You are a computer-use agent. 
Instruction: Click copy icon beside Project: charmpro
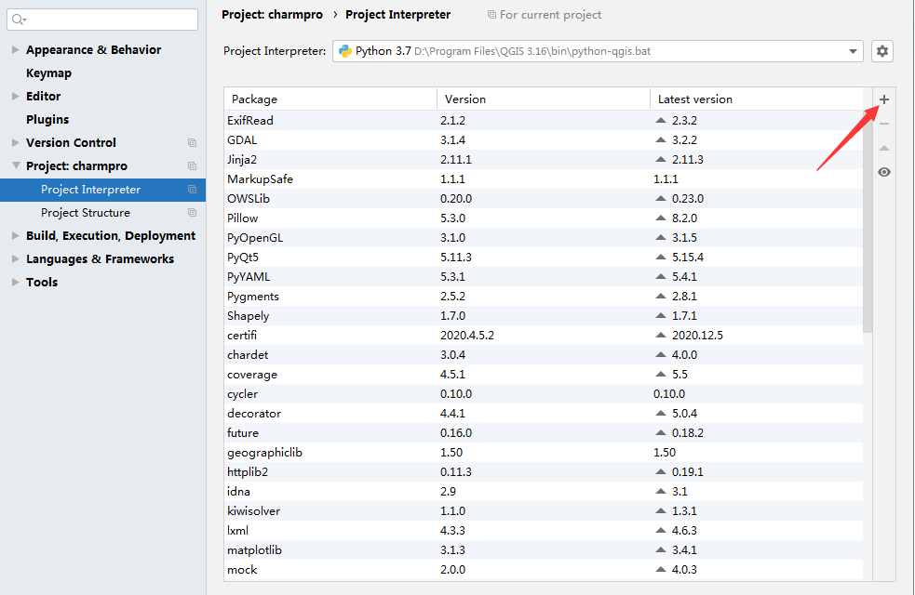pos(192,166)
